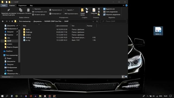Open Корзина in the navigation pane

[x=10, y=35]
